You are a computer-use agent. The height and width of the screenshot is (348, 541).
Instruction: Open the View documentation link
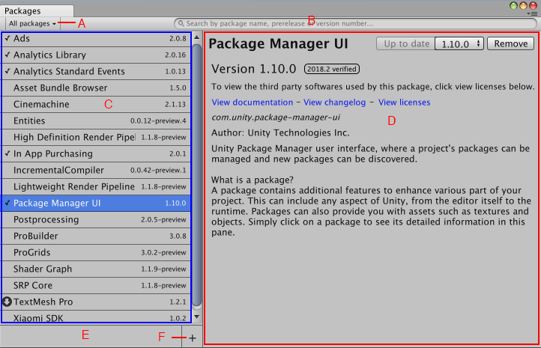[x=253, y=103]
